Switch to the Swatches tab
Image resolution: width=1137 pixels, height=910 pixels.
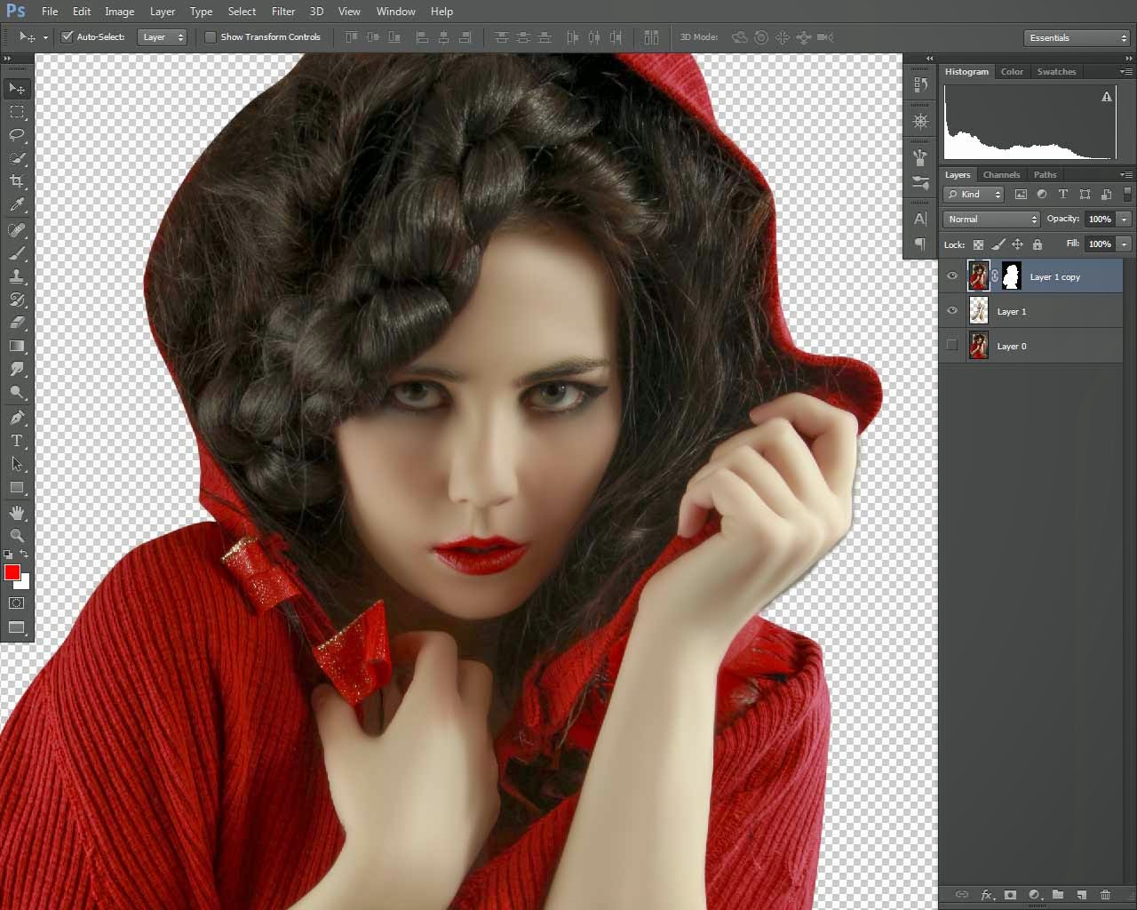tap(1056, 71)
